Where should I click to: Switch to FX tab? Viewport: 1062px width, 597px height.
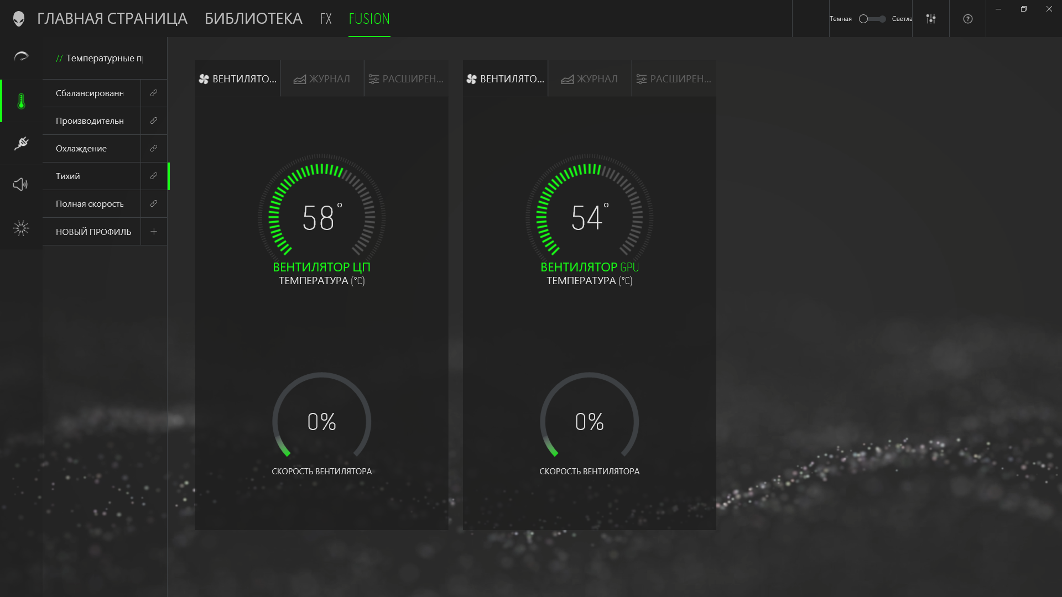(x=326, y=19)
